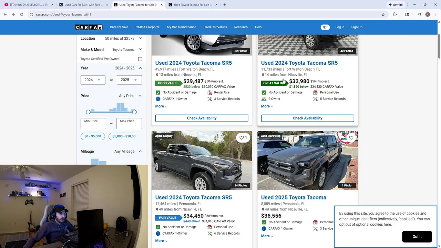Open Used Car Values menu
Viewport: 441px width, 248px height.
(215, 27)
